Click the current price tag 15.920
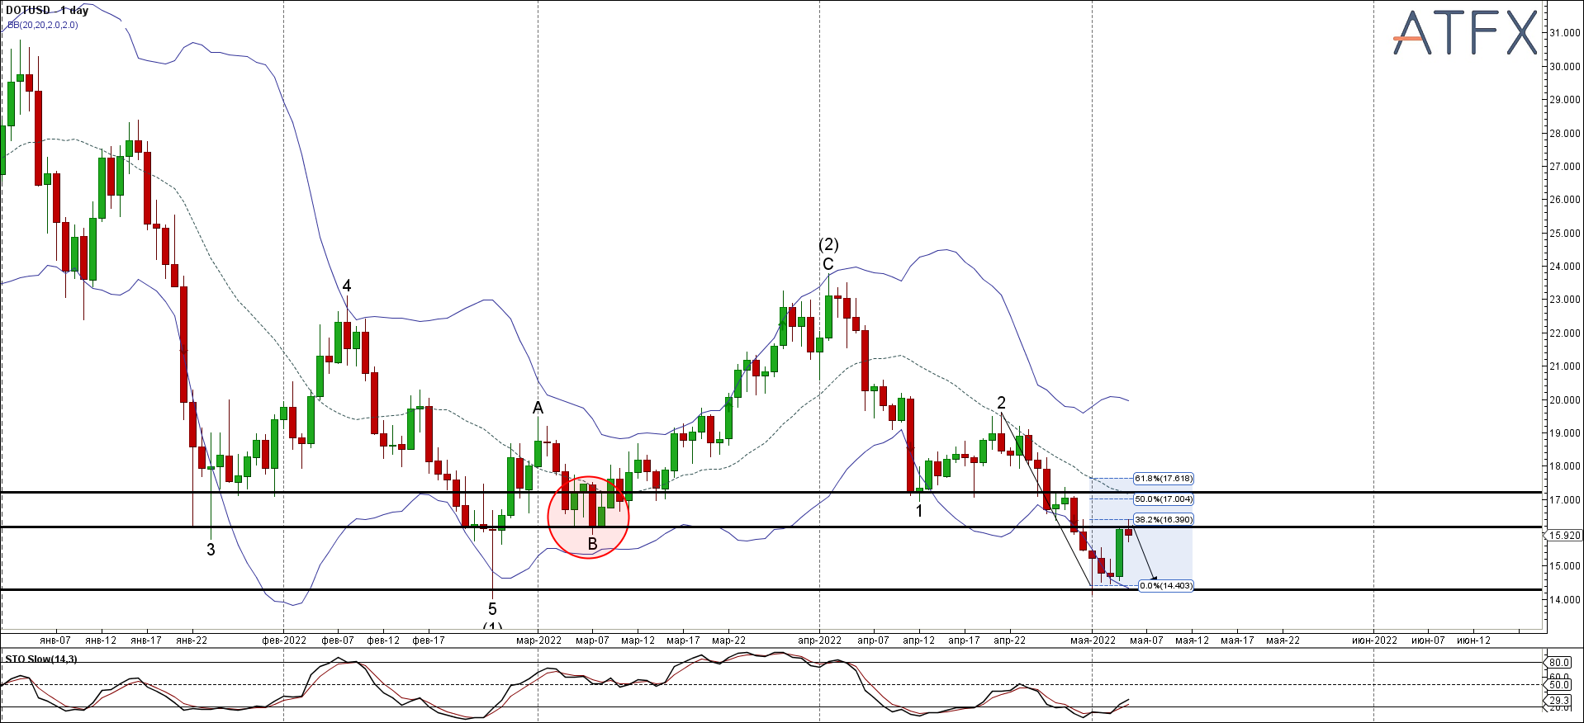1584x723 pixels. click(1564, 536)
